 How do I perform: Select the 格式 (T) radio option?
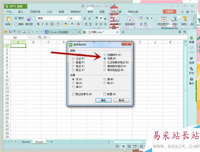[x=73, y=66]
